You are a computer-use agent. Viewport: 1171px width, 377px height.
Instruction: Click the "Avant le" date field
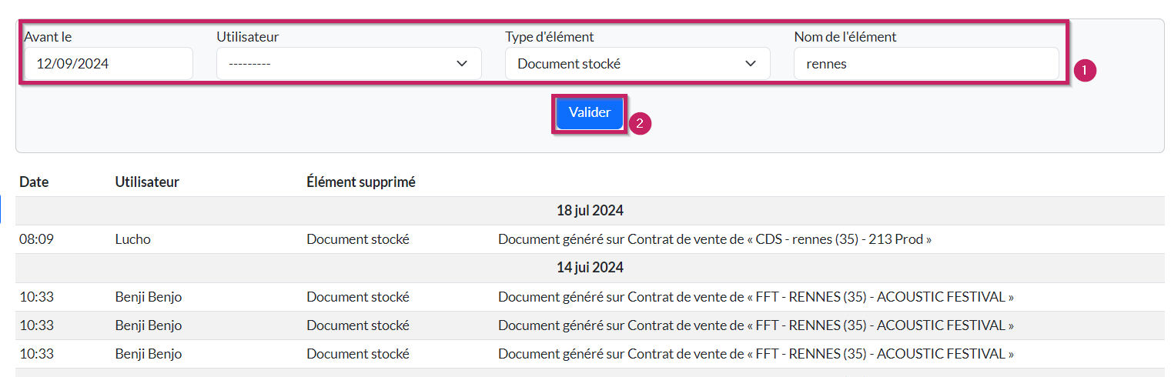[108, 64]
